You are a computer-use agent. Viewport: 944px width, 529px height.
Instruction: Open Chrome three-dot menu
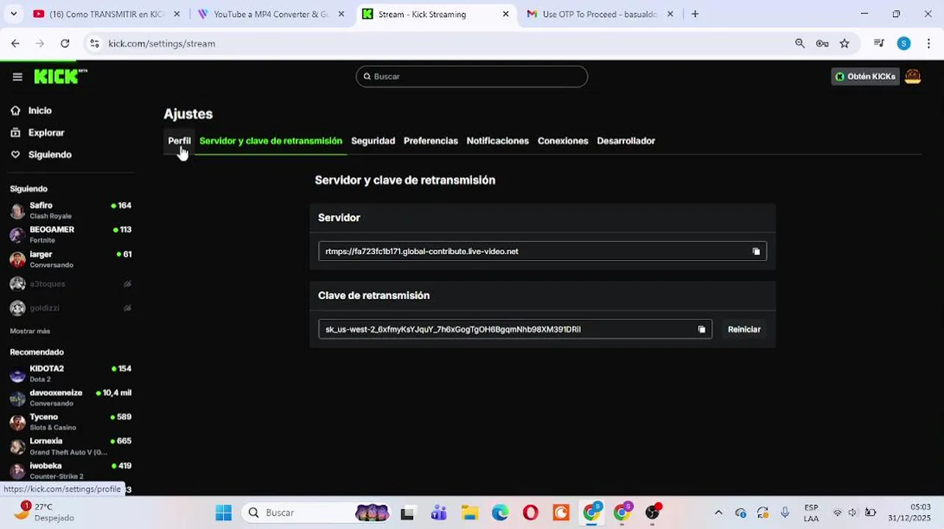pos(929,43)
